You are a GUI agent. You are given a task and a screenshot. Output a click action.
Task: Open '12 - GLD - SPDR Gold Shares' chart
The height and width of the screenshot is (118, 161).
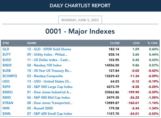pos(49,49)
